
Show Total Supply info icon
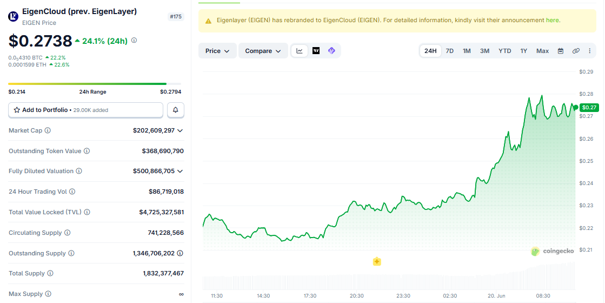point(50,273)
